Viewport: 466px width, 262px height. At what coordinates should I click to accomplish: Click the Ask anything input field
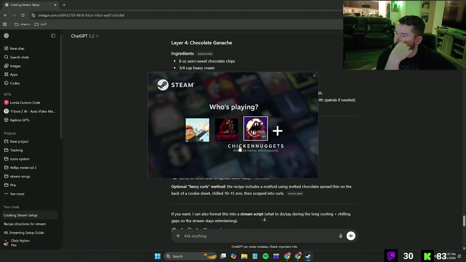pyautogui.click(x=259, y=236)
